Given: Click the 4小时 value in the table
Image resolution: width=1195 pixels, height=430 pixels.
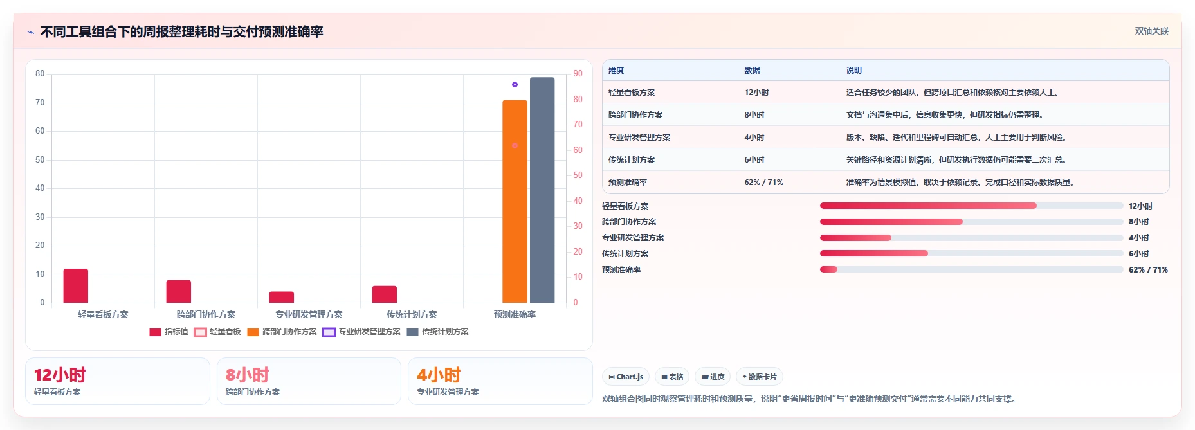Looking at the screenshot, I should click(x=754, y=138).
